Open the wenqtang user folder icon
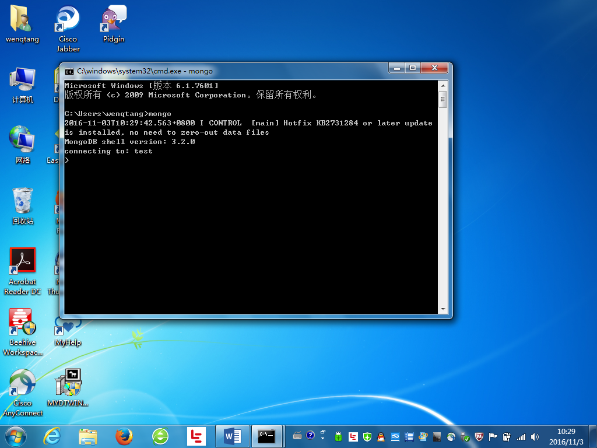Viewport: 597px width, 448px height. point(22,23)
